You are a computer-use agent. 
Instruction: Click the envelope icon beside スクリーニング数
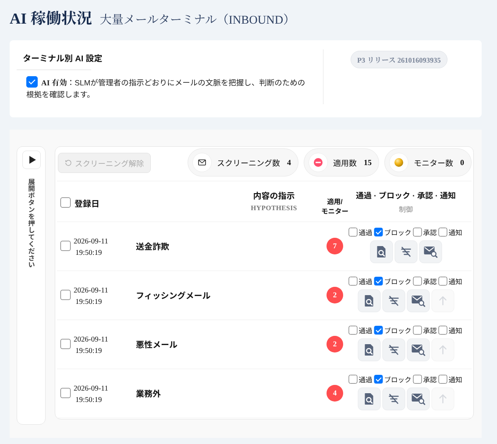(x=202, y=162)
